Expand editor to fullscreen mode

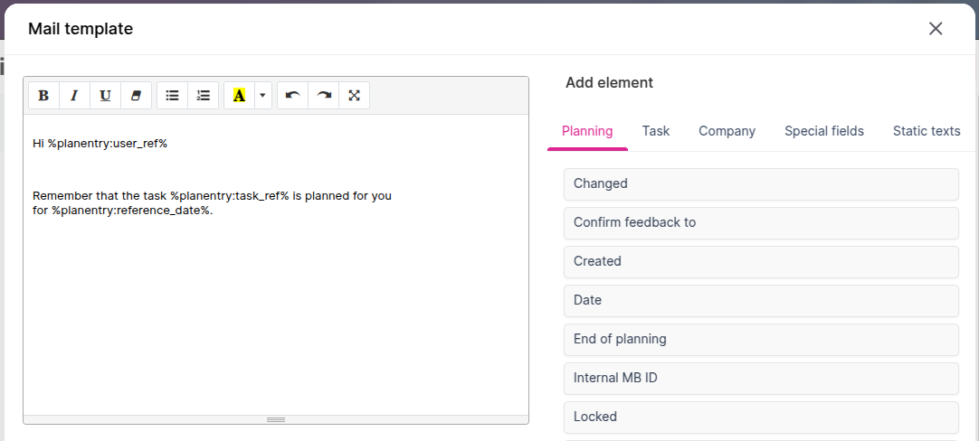point(354,96)
